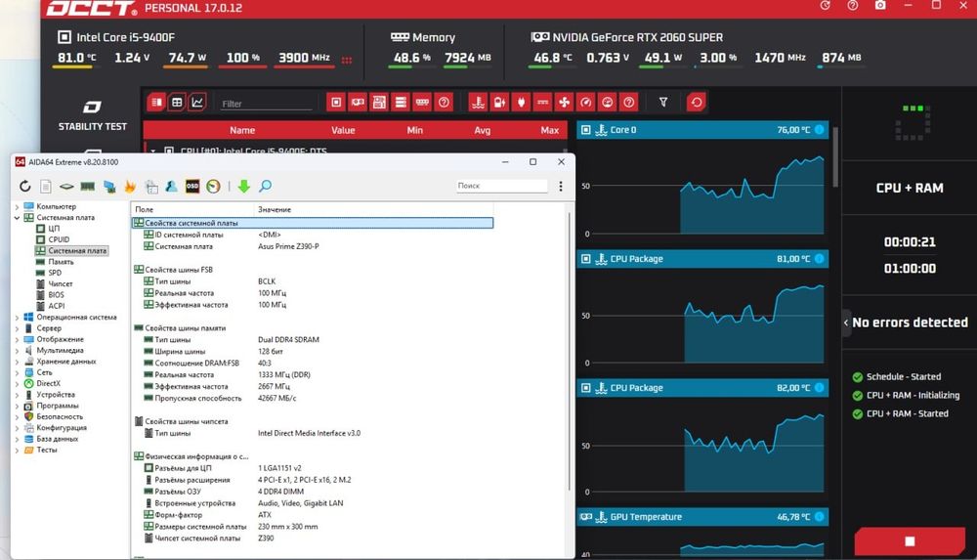Toggle memory sensors filter in OCCT toolbar
Image resolution: width=977 pixels, height=560 pixels.
click(x=422, y=103)
